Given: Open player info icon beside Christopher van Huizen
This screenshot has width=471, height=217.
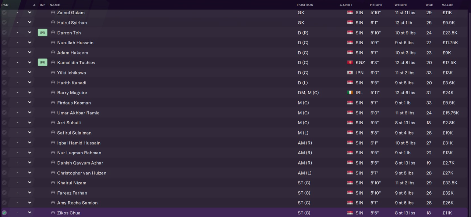Looking at the screenshot, I should point(53,173).
